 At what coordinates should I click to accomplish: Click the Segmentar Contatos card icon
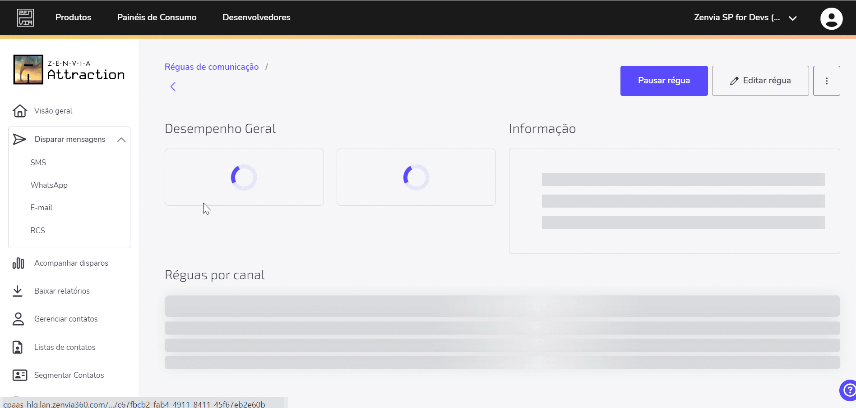pyautogui.click(x=20, y=375)
